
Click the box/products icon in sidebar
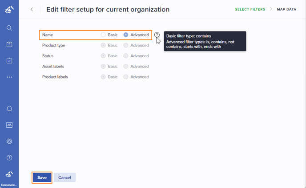9,44
